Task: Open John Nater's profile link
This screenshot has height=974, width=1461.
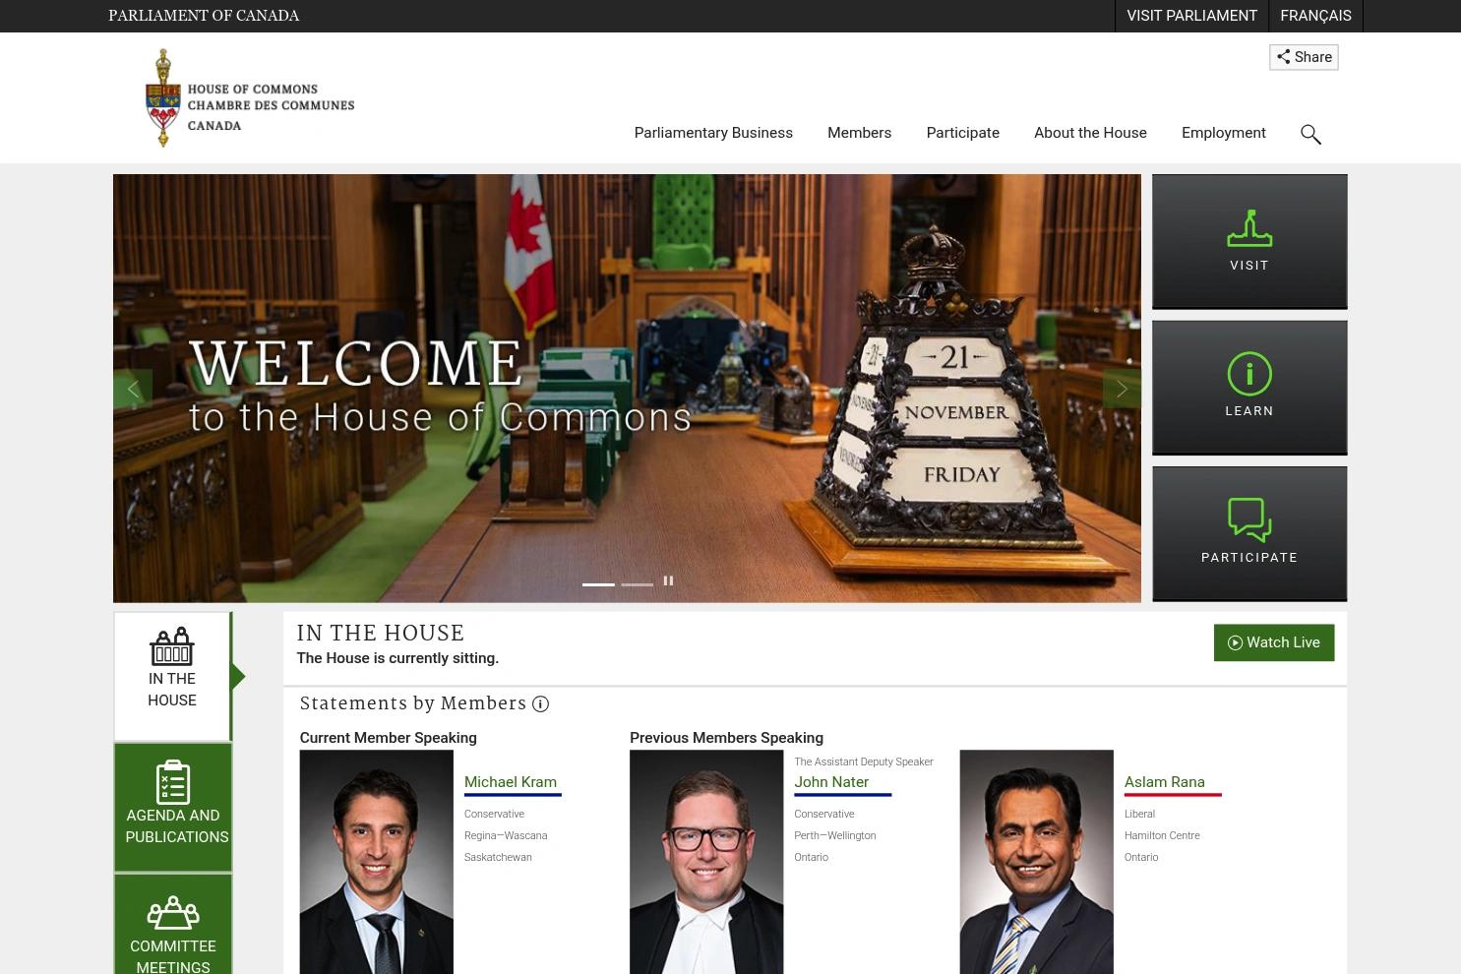Action: click(831, 782)
